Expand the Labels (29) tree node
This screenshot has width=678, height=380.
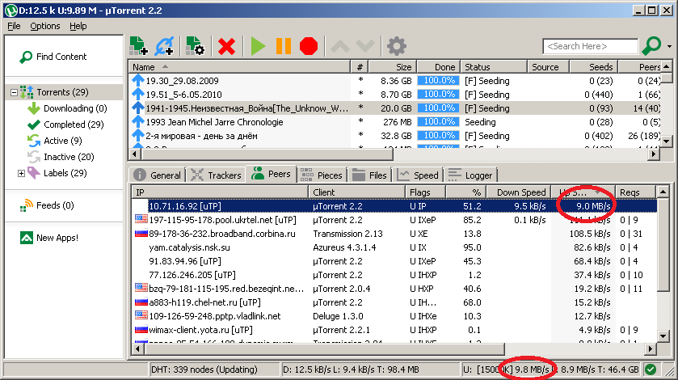tap(21, 173)
